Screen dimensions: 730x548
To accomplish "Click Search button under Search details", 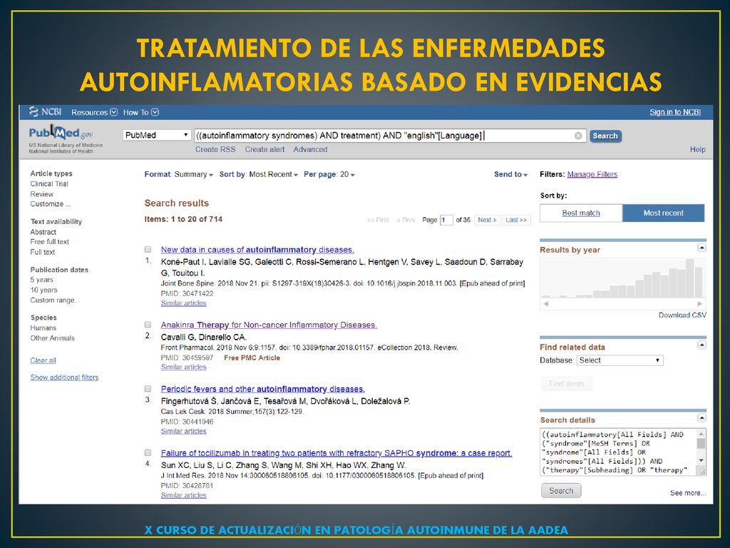I will click(x=561, y=491).
